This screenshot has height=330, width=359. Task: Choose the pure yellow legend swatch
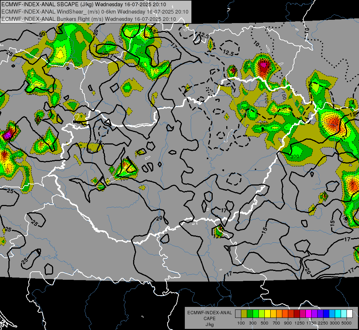tap(267, 314)
